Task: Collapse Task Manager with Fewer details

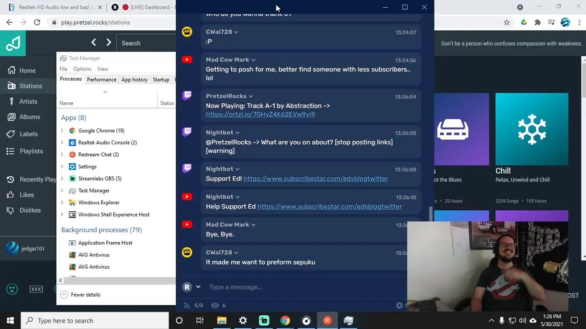Action: pyautogui.click(x=80, y=295)
